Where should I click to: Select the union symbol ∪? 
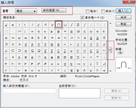65,25
